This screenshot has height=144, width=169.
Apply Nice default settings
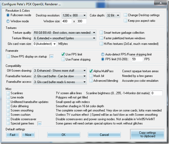28,135
